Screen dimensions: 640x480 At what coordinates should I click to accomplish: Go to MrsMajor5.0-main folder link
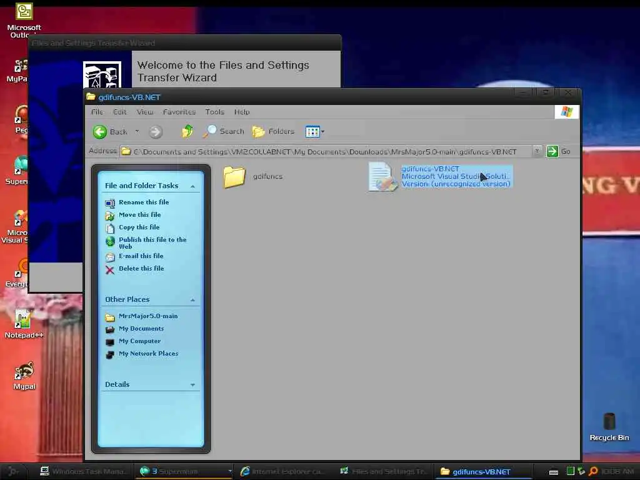click(x=148, y=316)
